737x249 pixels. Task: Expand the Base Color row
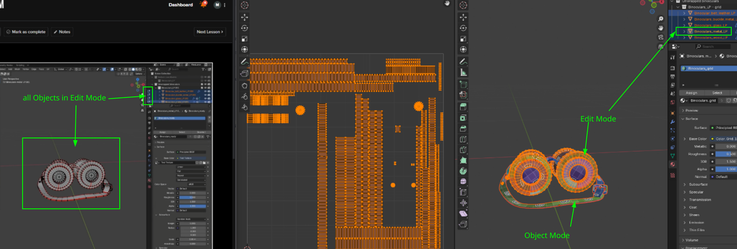pyautogui.click(x=685, y=139)
